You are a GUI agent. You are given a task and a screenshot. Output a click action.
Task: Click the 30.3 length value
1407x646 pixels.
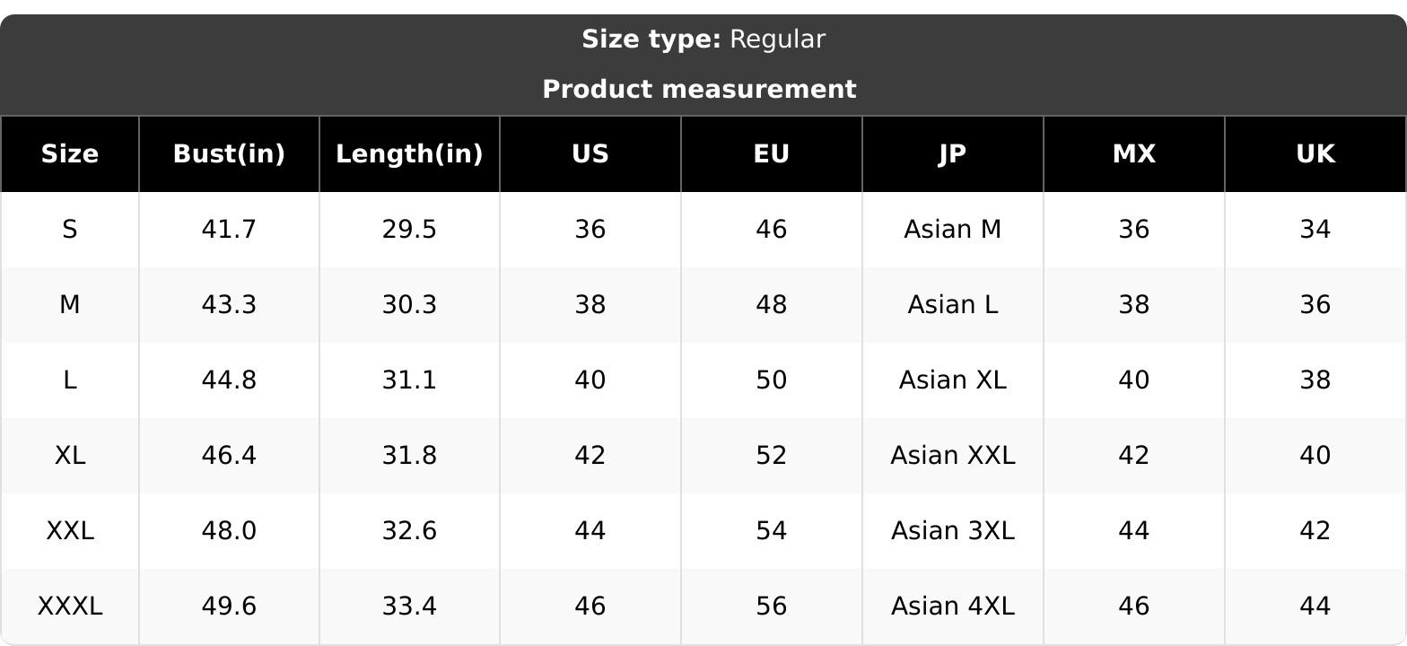(x=409, y=305)
